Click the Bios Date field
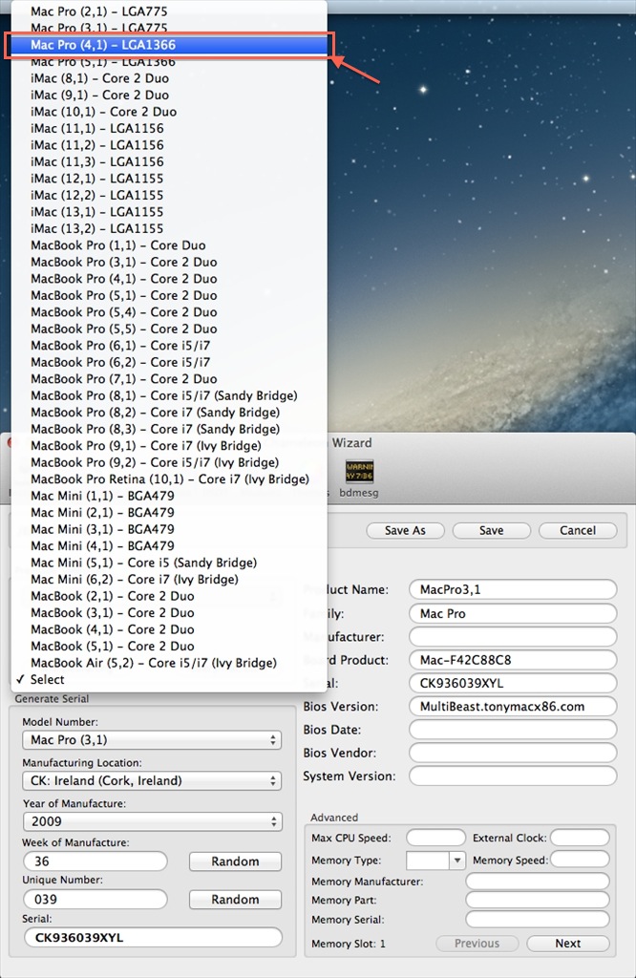 [x=513, y=729]
